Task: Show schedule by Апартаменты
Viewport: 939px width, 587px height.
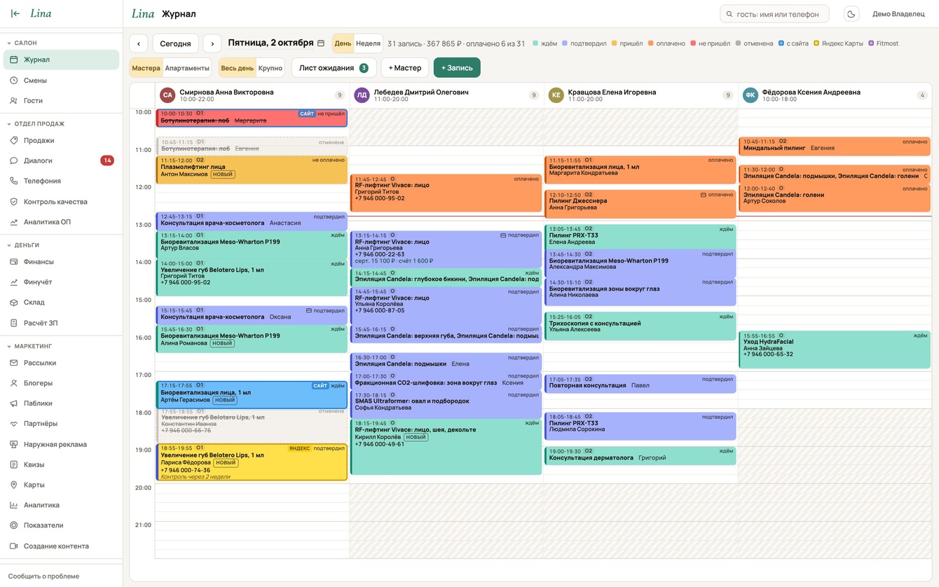Action: coord(187,68)
